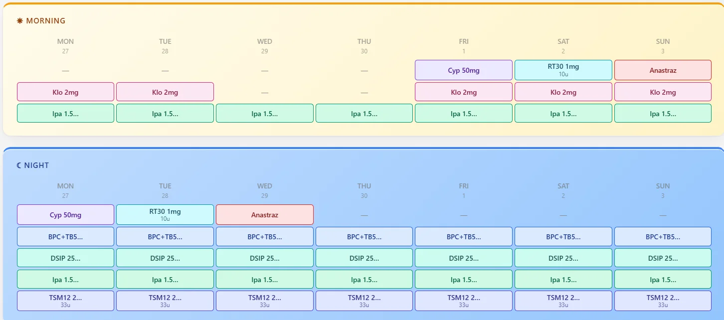The image size is (724, 320).
Task: Open Friday night TSM12 33u card
Action: coord(464,301)
